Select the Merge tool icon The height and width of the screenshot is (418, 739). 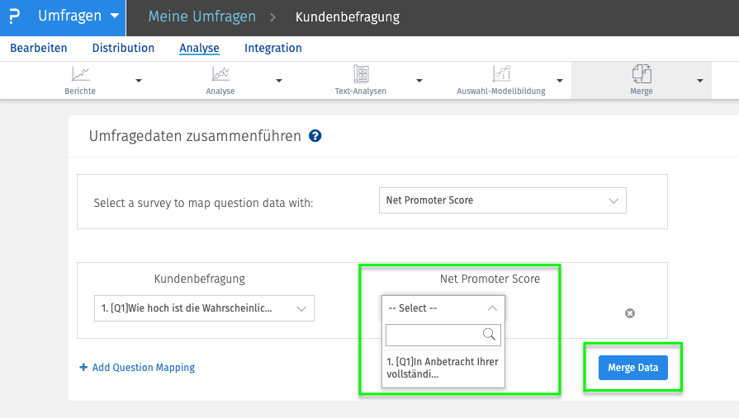point(642,74)
